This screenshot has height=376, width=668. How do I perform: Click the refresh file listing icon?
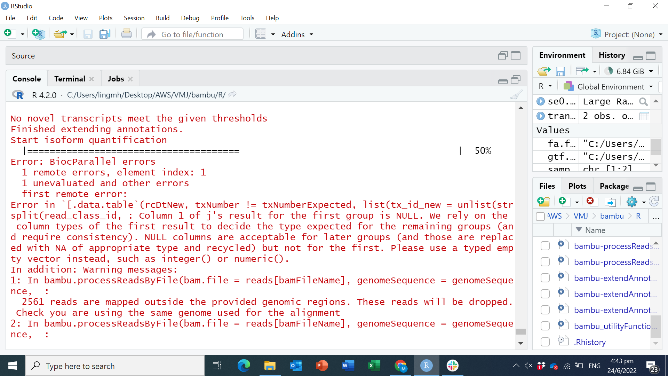click(x=654, y=201)
